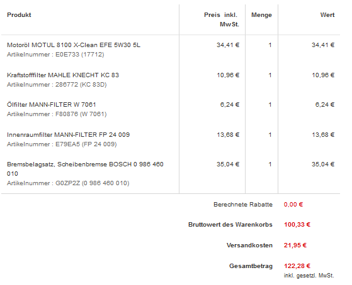
Task: Click the Versandkosten value 21,95 €
Action: pyautogui.click(x=295, y=245)
